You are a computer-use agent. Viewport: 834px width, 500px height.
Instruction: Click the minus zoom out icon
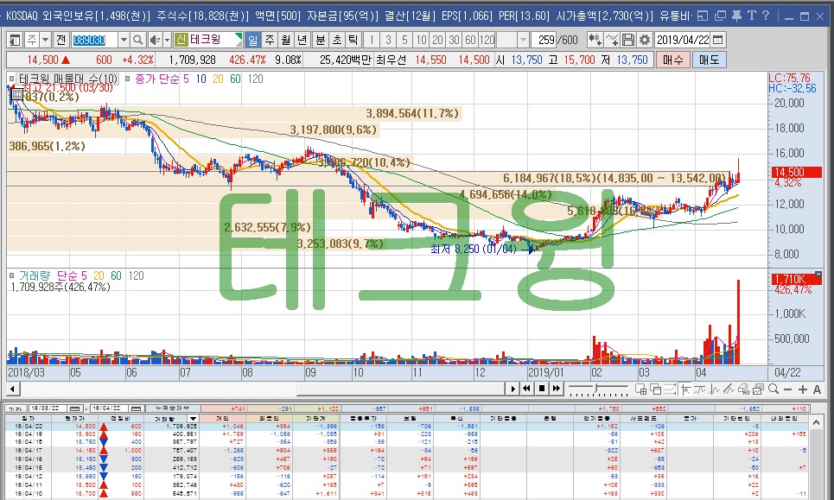[x=787, y=389]
